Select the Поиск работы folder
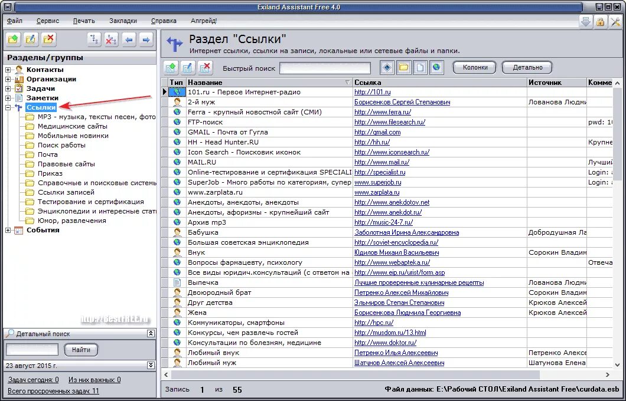Image resolution: width=626 pixels, height=401 pixels. tap(61, 145)
